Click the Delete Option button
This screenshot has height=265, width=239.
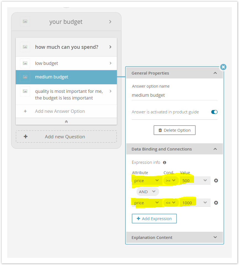pyautogui.click(x=175, y=130)
